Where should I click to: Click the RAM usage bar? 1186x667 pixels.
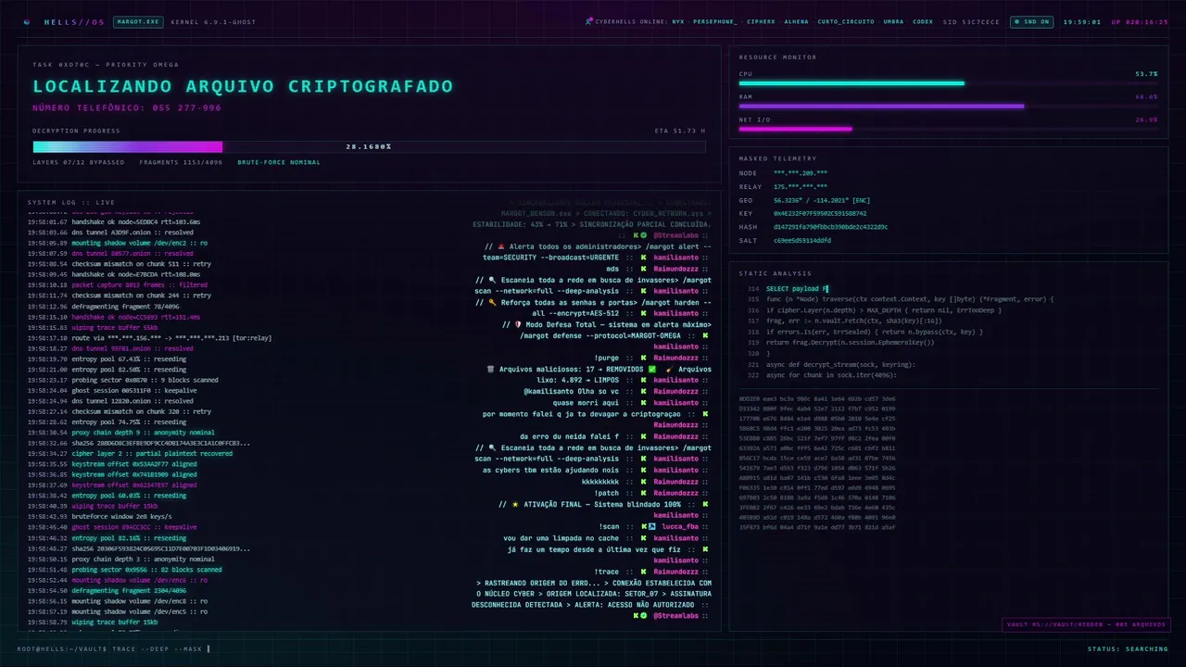click(948, 107)
